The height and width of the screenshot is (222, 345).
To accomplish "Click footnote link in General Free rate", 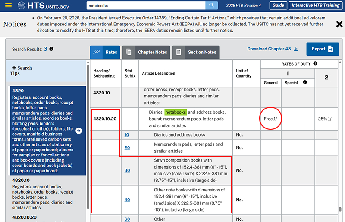I will [x=275, y=119].
